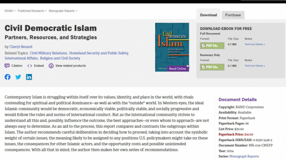The height and width of the screenshot is (161, 286).
Task: Click Read Online on book cover
Action: pos(178,69)
